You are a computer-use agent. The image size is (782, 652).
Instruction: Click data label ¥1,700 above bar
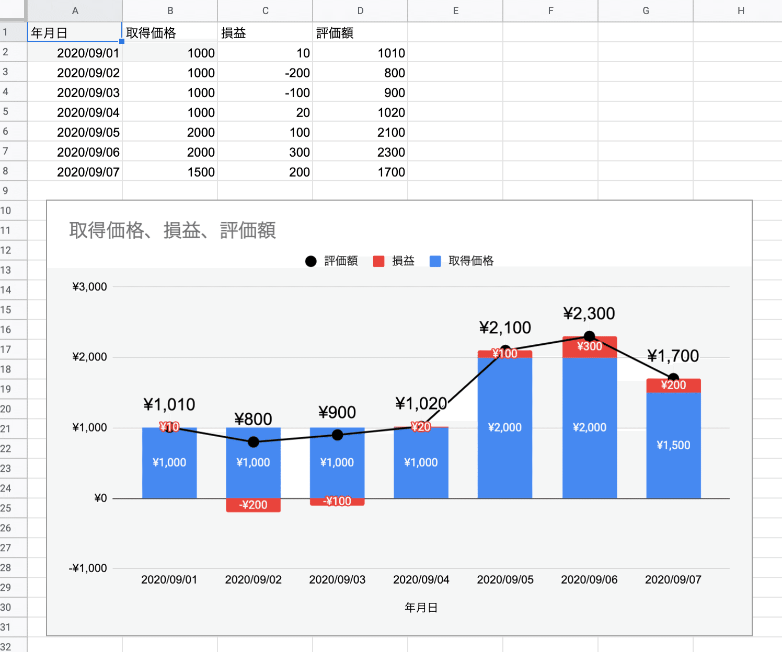(673, 356)
